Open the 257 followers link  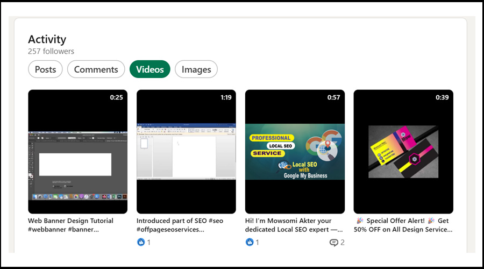51,52
